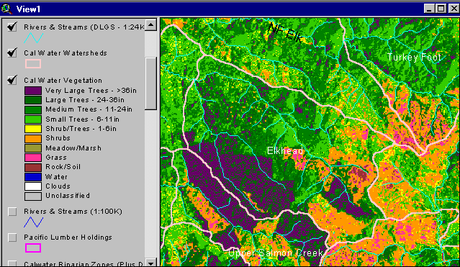Viewport: 460px width, 267px height.
Task: Click the legend scrollbar up arrow
Action: click(x=150, y=25)
